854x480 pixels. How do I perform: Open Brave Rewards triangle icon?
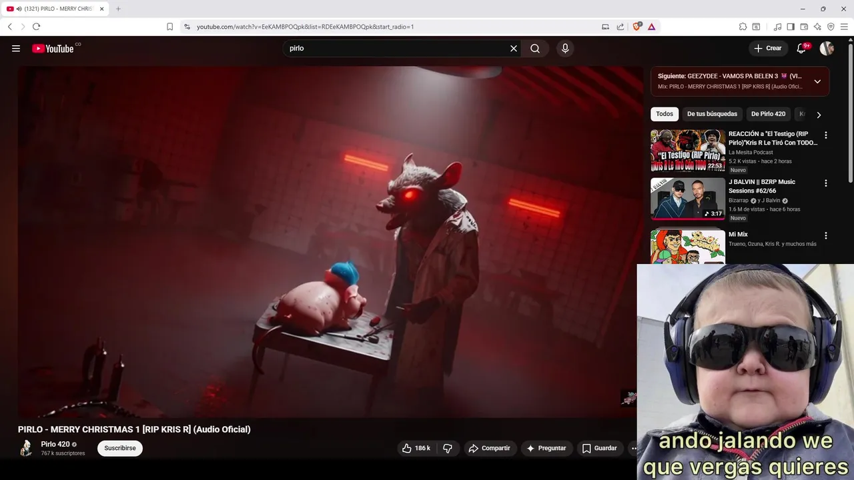[651, 27]
